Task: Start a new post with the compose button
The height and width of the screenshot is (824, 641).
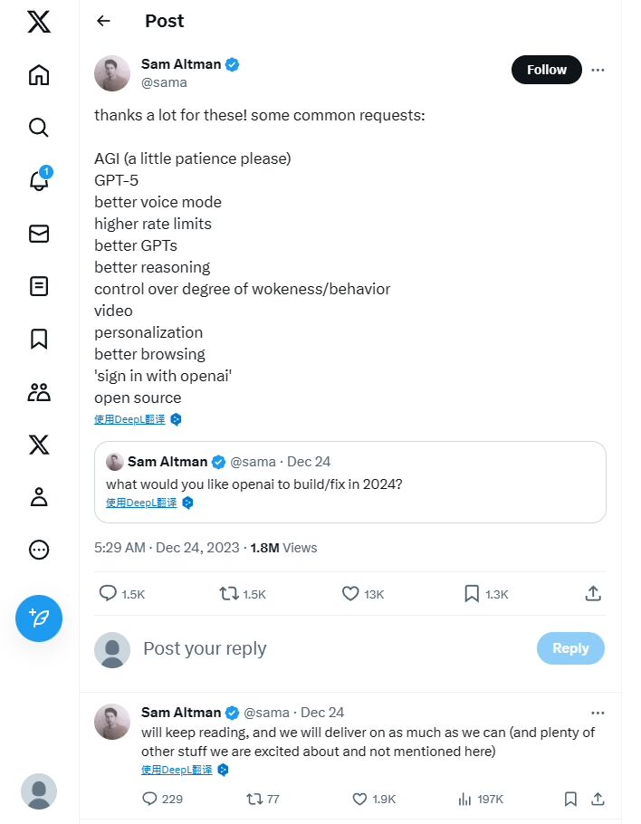Action: pyautogui.click(x=38, y=618)
